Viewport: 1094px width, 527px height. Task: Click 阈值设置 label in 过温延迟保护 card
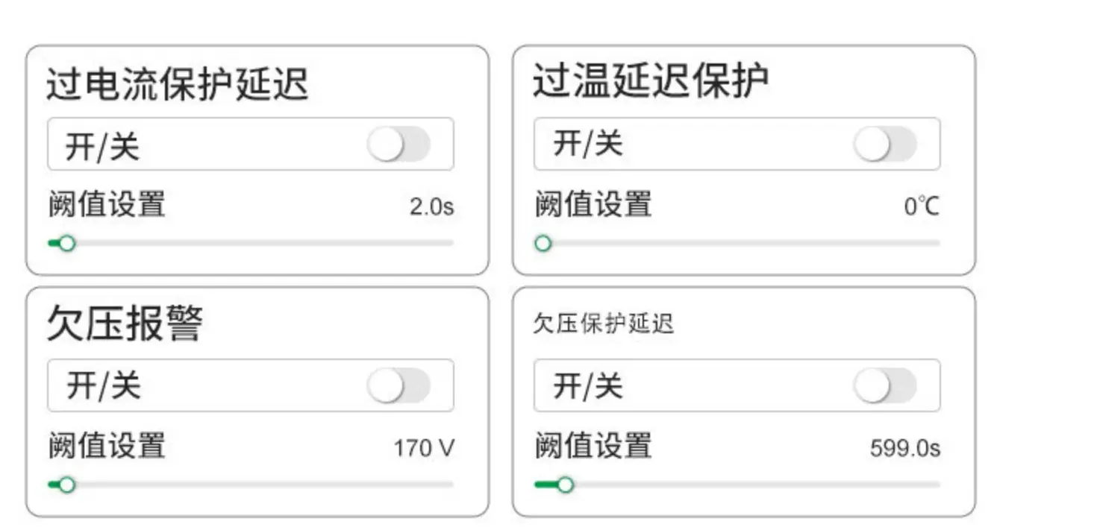tap(593, 204)
